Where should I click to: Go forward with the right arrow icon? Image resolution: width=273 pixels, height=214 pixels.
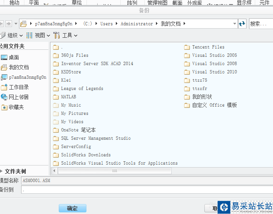click(8, 24)
